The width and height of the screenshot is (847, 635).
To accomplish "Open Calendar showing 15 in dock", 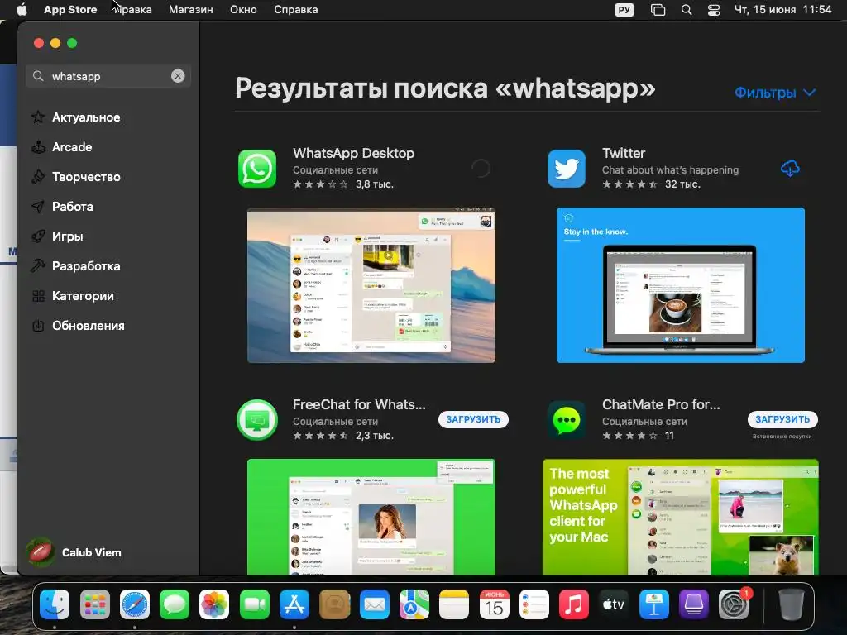I will [x=494, y=604].
